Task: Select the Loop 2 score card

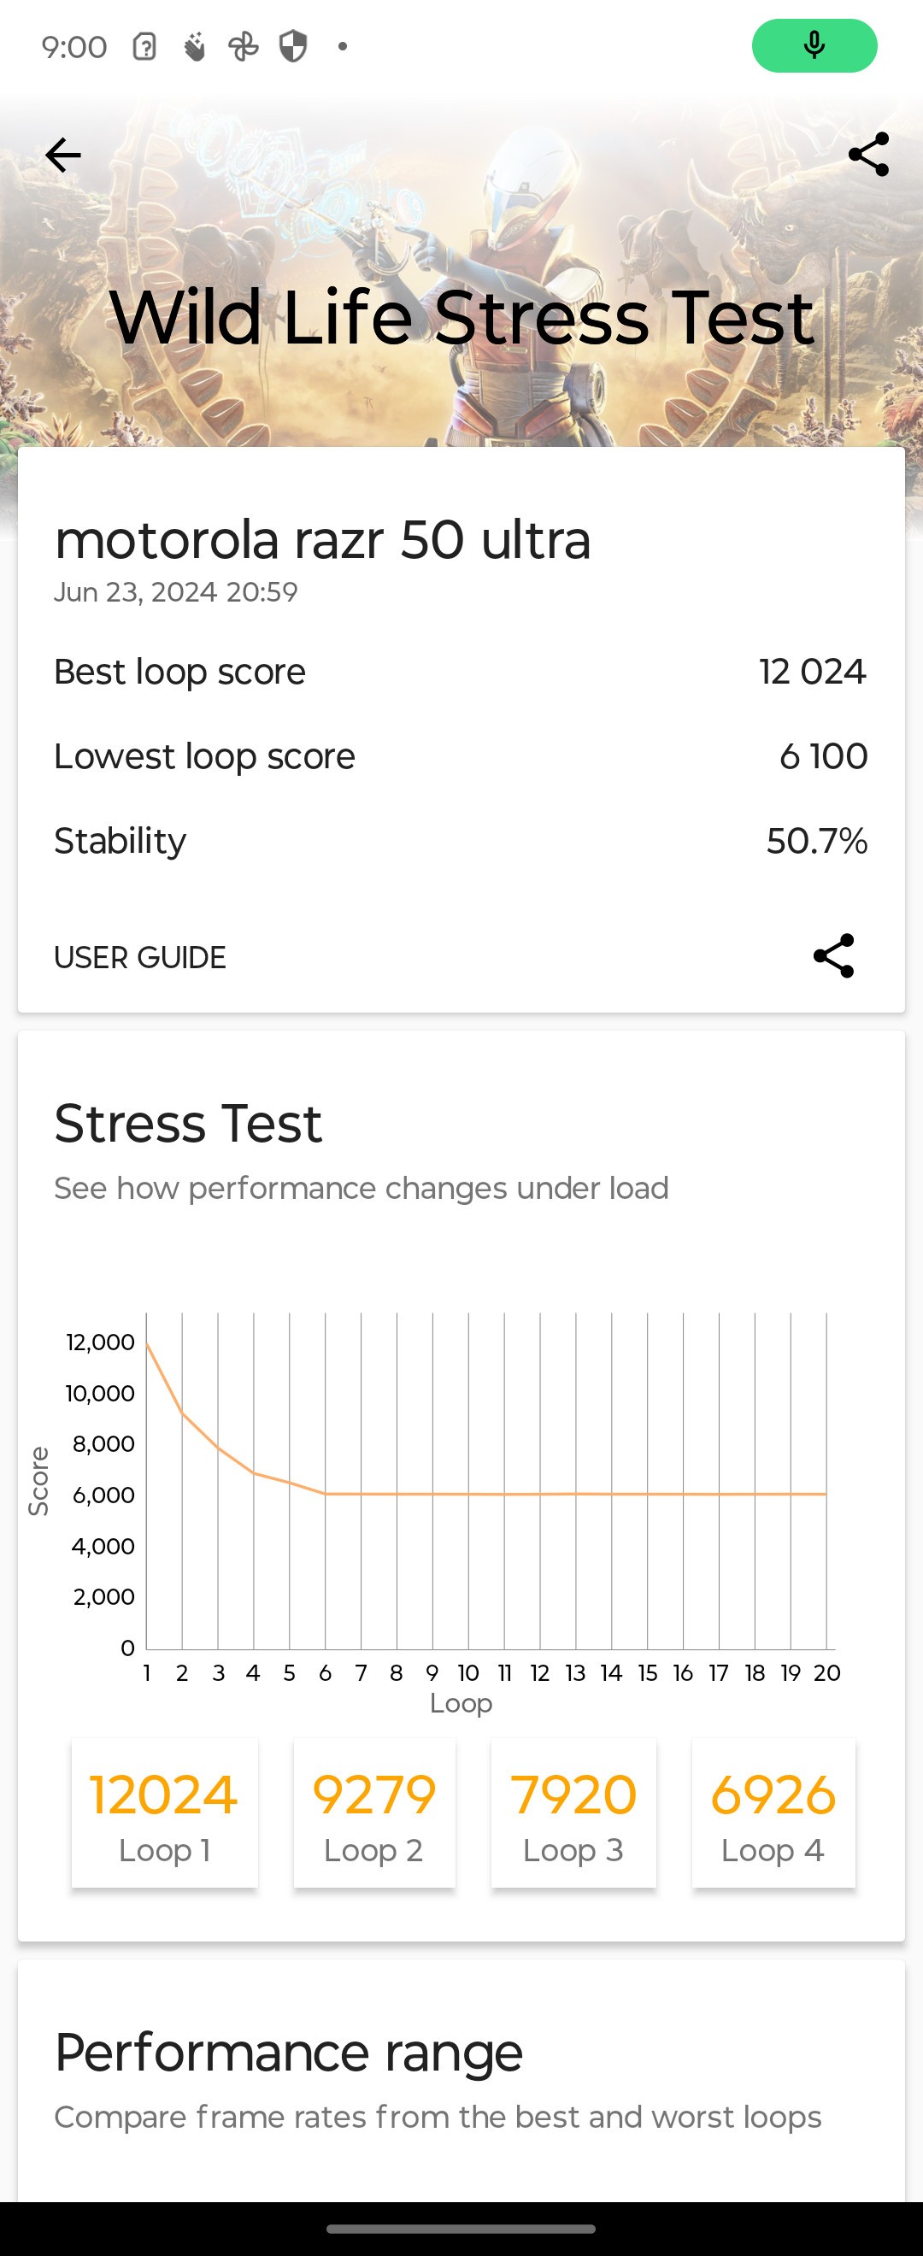Action: click(x=374, y=1812)
